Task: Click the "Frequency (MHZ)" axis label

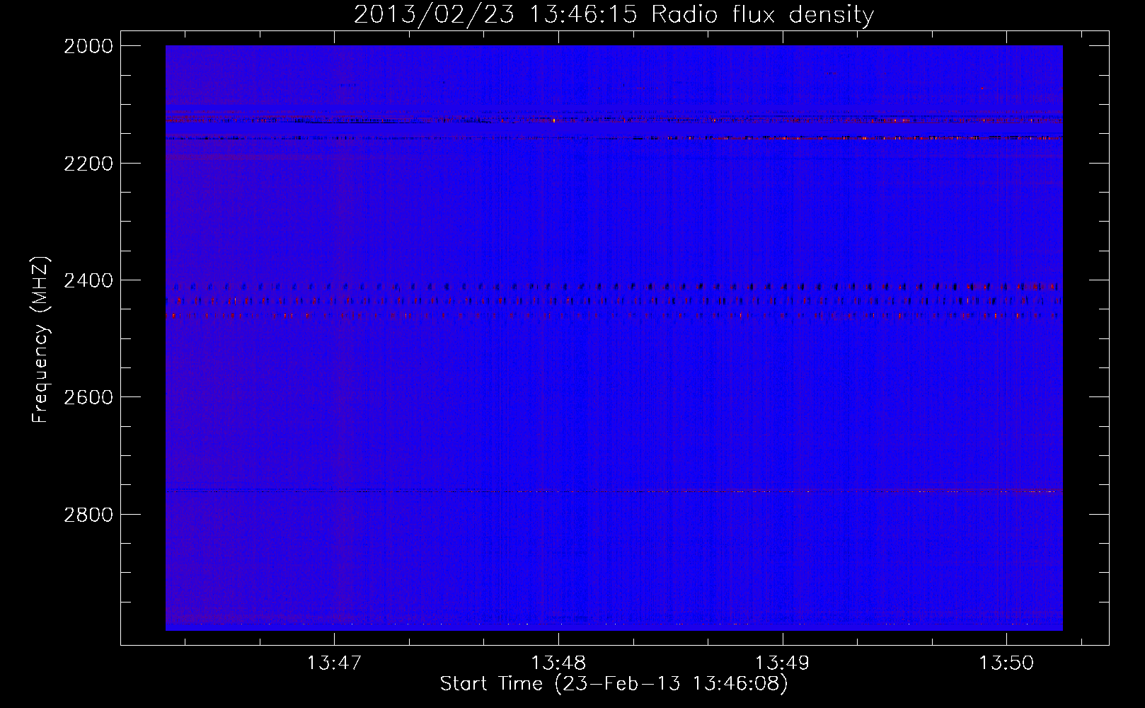Action: pyautogui.click(x=40, y=340)
